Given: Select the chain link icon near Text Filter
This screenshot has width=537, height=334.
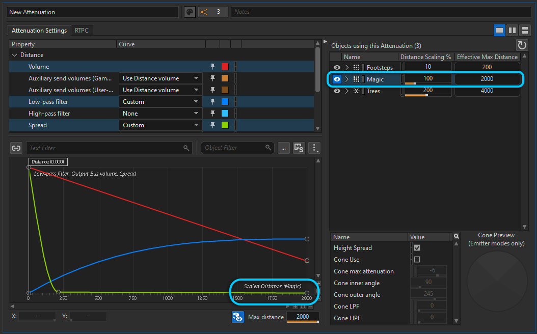Looking at the screenshot, I should click(16, 148).
